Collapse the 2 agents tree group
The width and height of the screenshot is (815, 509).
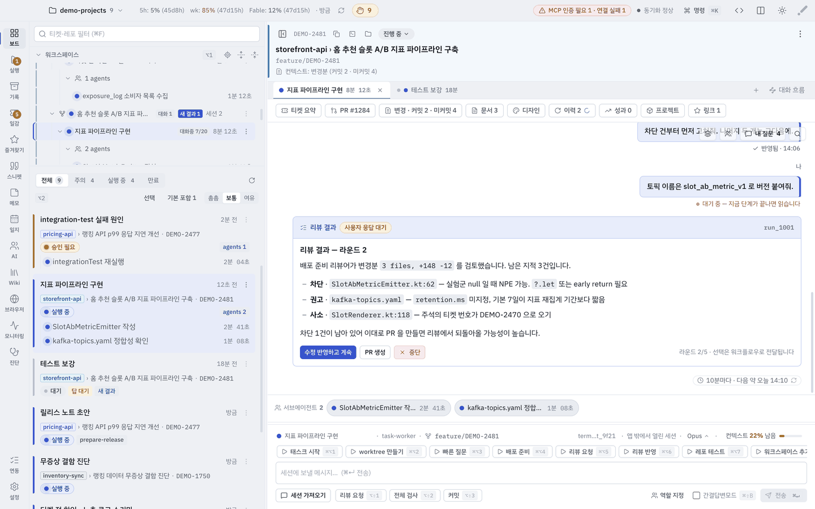click(x=68, y=149)
